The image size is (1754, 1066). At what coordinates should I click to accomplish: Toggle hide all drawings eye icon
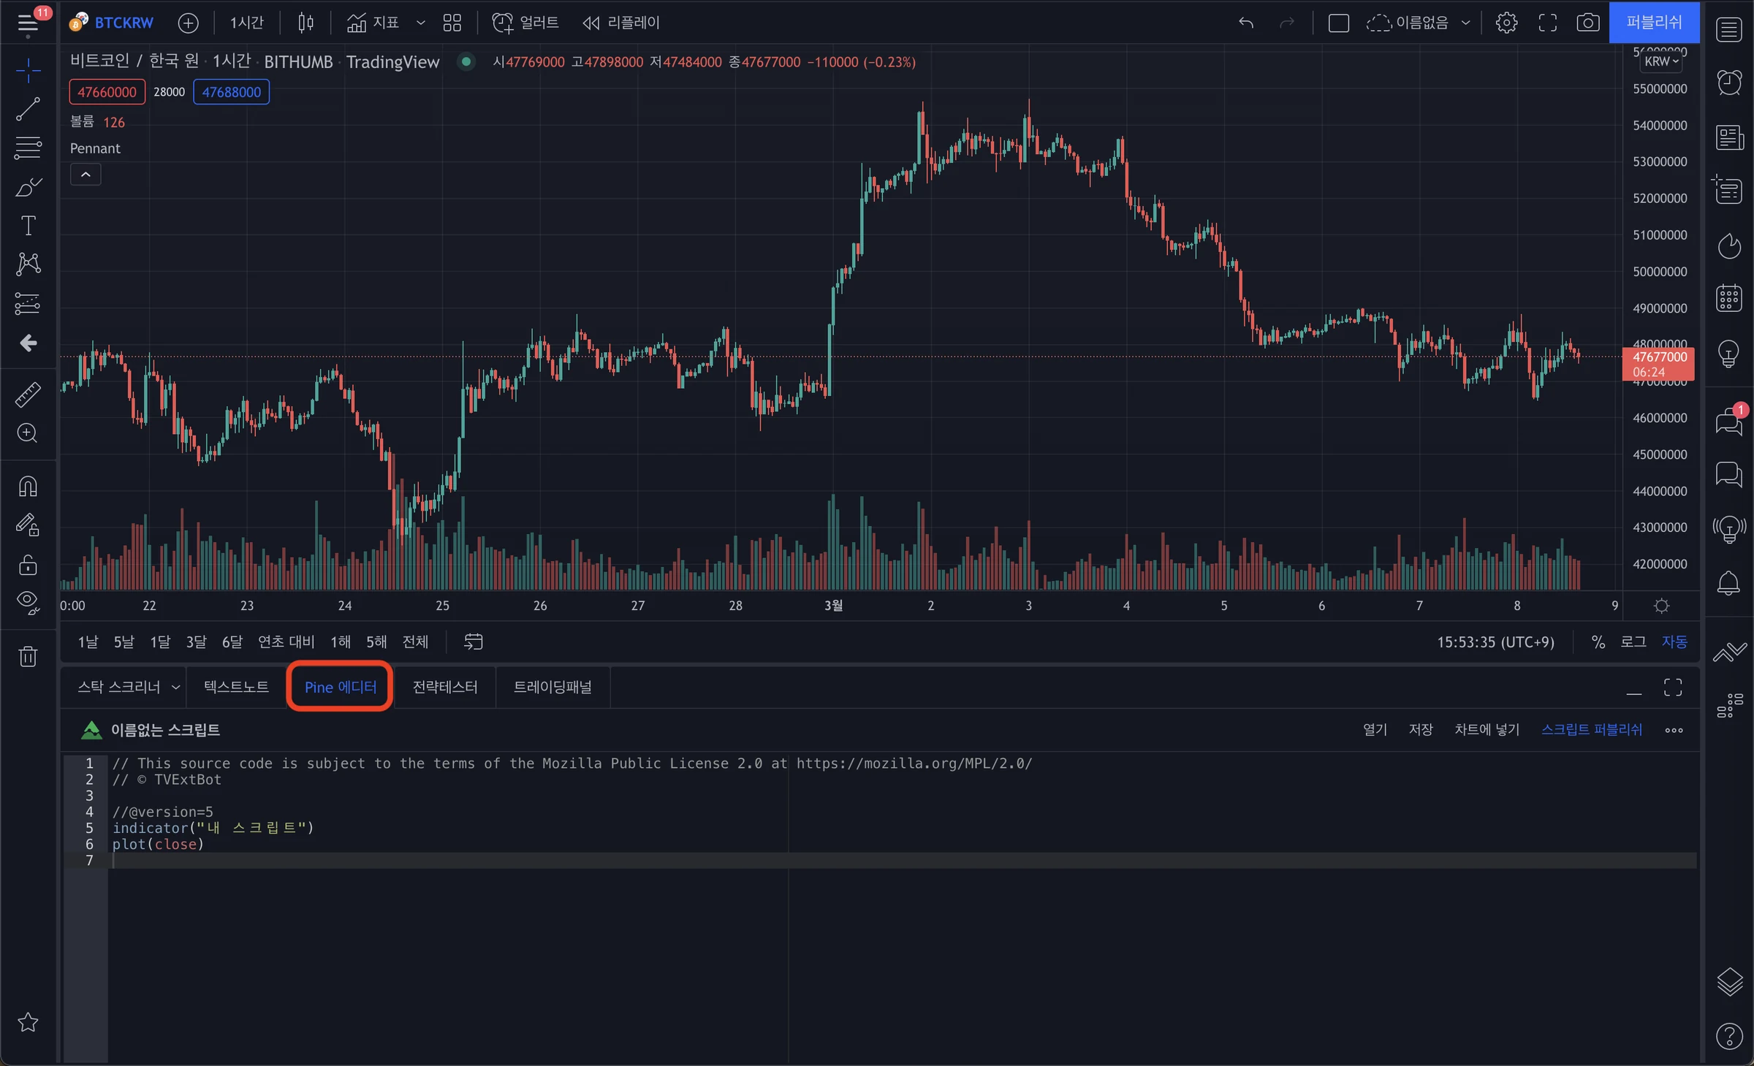tap(28, 602)
